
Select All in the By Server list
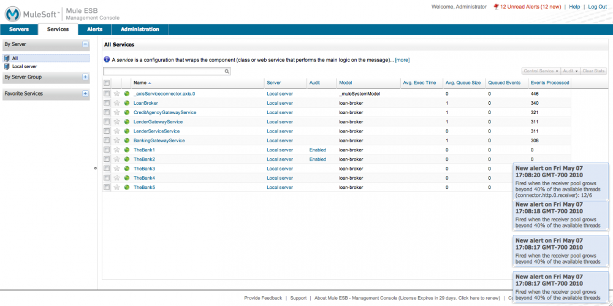point(46,58)
